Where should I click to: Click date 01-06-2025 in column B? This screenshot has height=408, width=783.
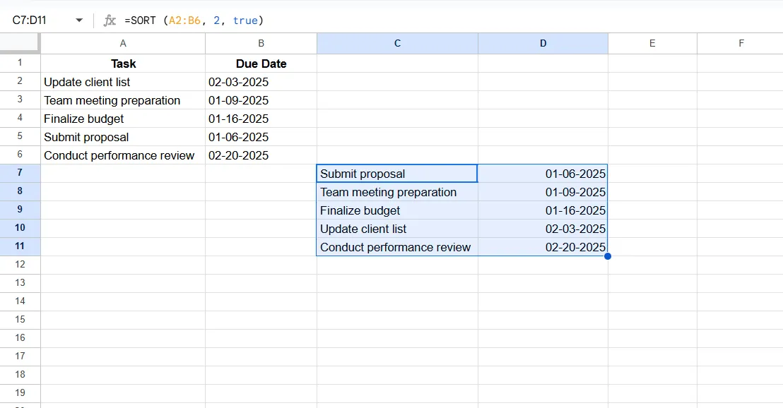coord(261,137)
